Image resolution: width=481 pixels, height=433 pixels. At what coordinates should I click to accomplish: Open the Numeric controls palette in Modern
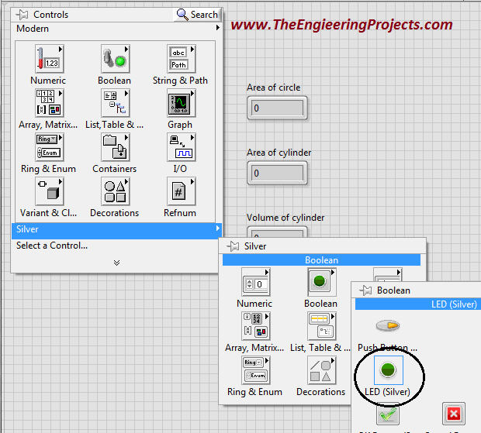point(49,59)
